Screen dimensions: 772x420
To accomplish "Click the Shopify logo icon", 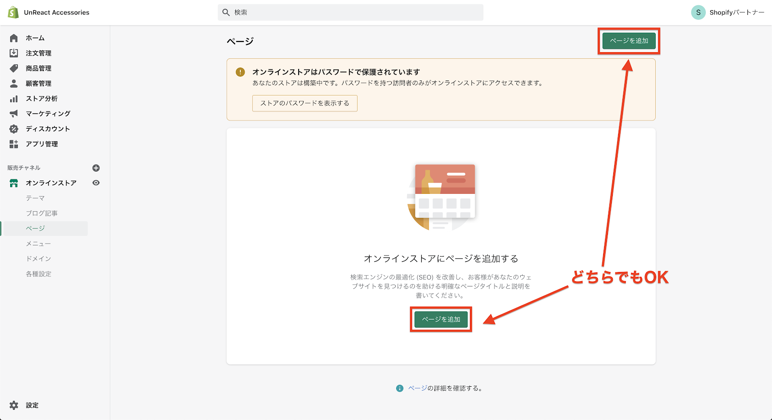I will coord(13,13).
